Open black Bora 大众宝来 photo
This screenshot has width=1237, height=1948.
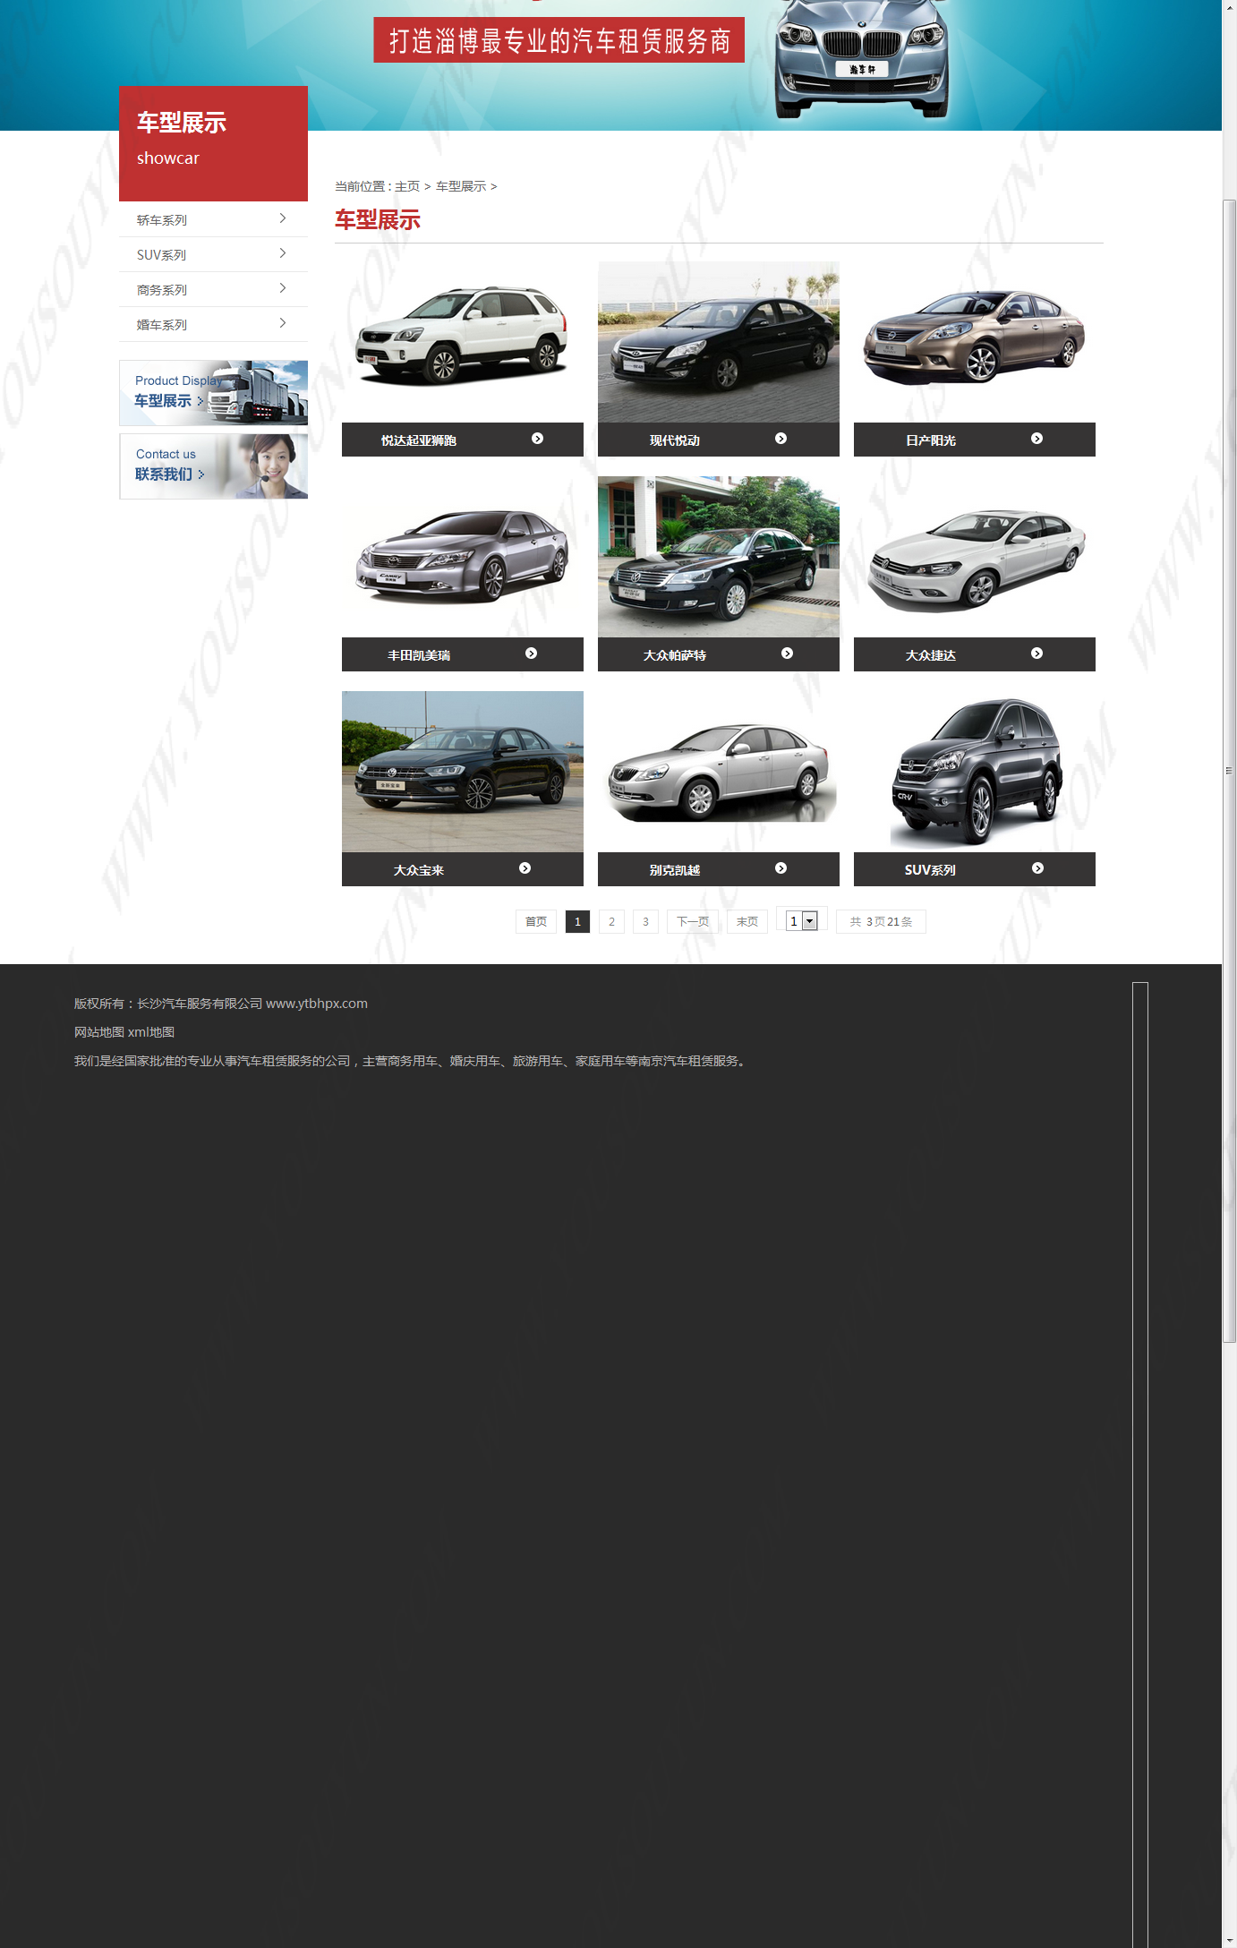pos(463,772)
